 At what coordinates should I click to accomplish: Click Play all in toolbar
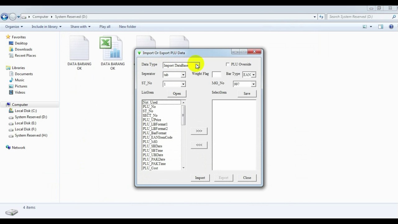(105, 27)
